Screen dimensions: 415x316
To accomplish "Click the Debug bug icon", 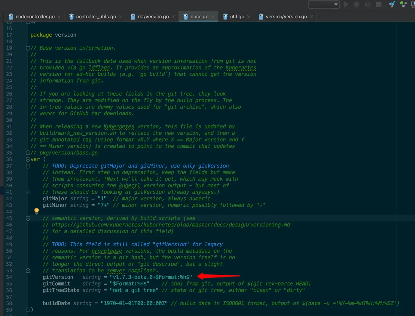I will [x=357, y=4].
